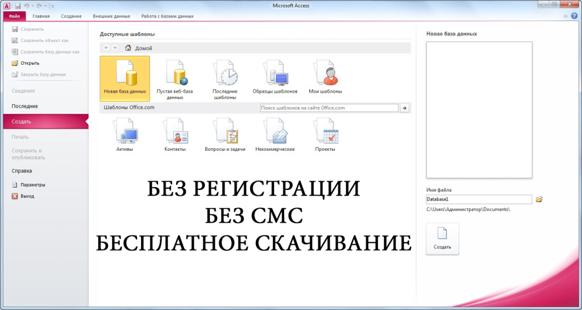Open Последние шаблоны templates

point(225,78)
